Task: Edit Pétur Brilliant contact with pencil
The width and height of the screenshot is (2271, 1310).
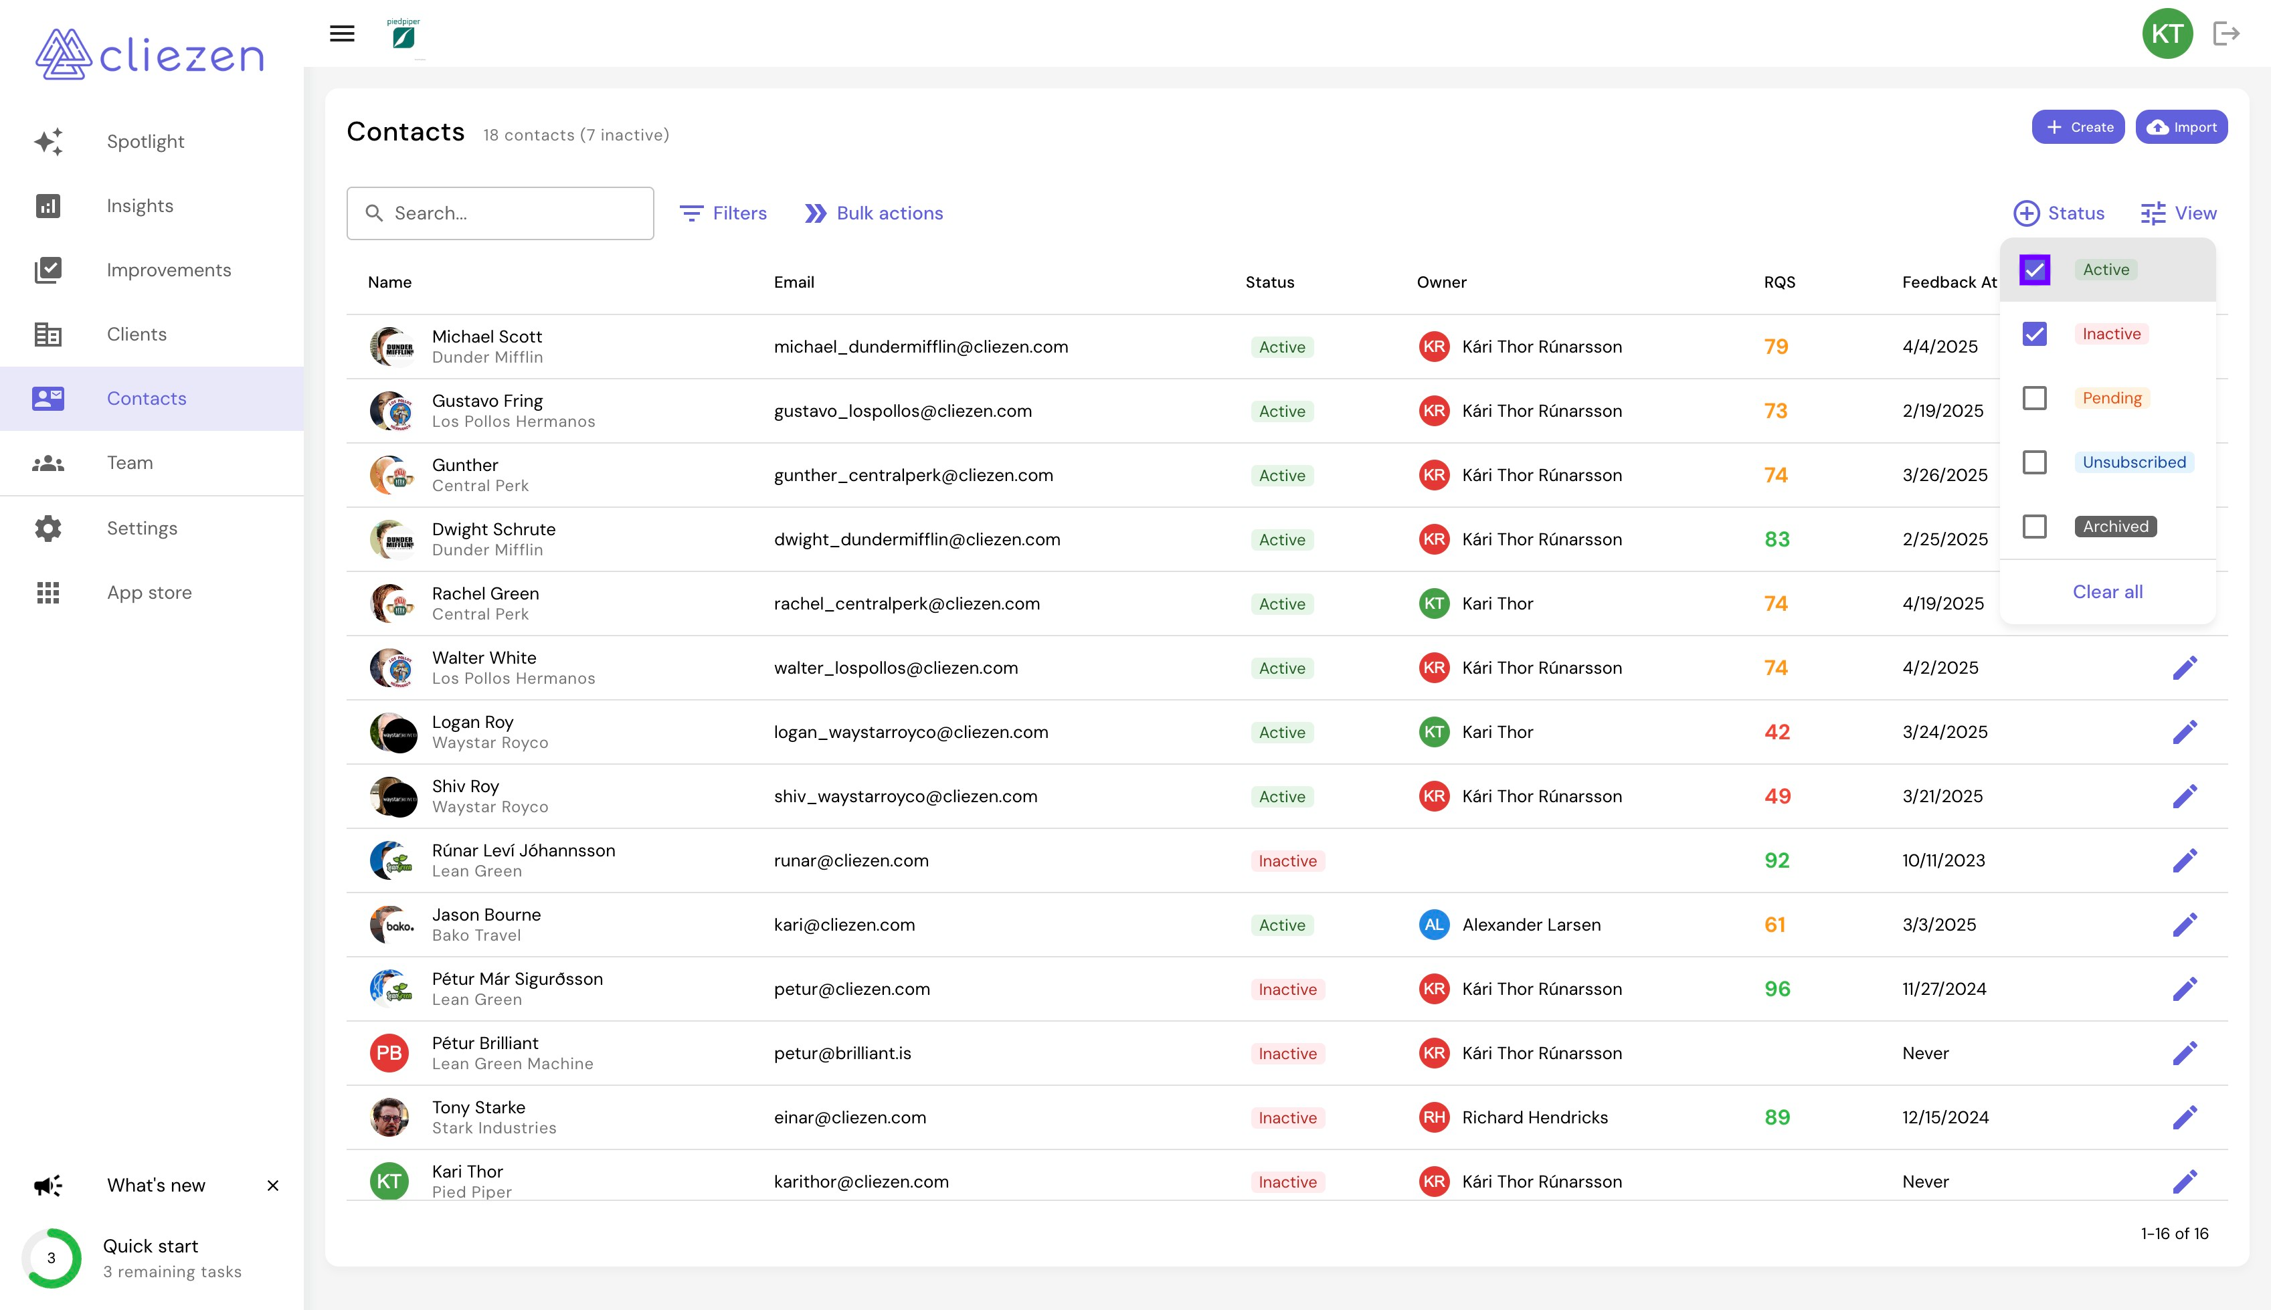Action: coord(2185,1054)
